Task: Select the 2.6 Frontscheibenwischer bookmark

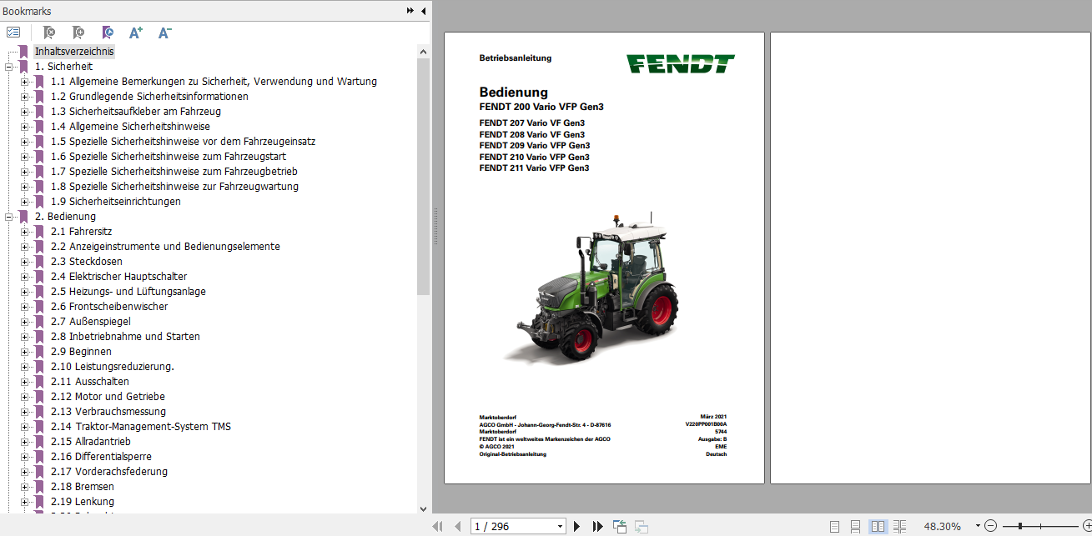Action: click(109, 307)
